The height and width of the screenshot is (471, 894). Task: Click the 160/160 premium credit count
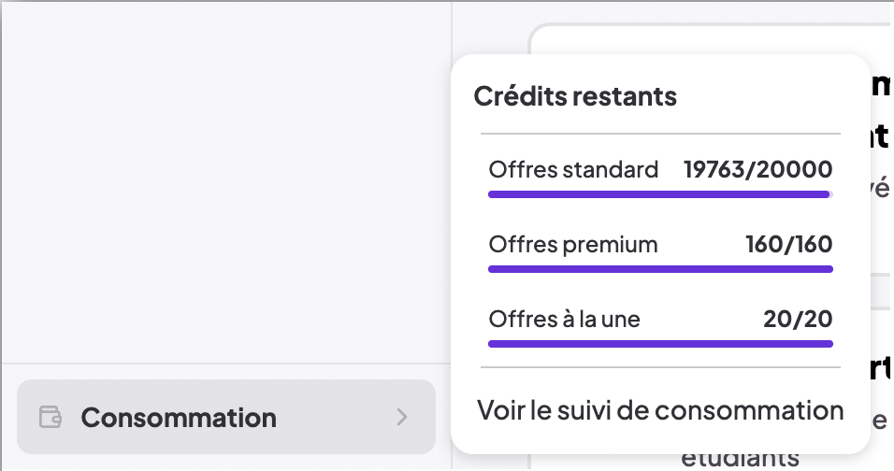click(x=788, y=245)
